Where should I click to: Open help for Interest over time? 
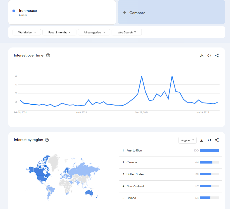(x=48, y=55)
